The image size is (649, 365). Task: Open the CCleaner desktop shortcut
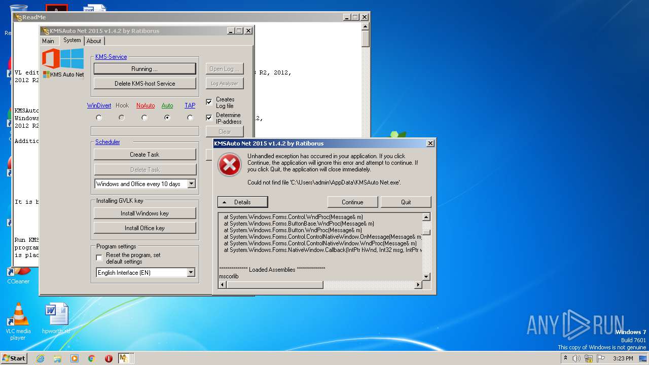coord(18,275)
